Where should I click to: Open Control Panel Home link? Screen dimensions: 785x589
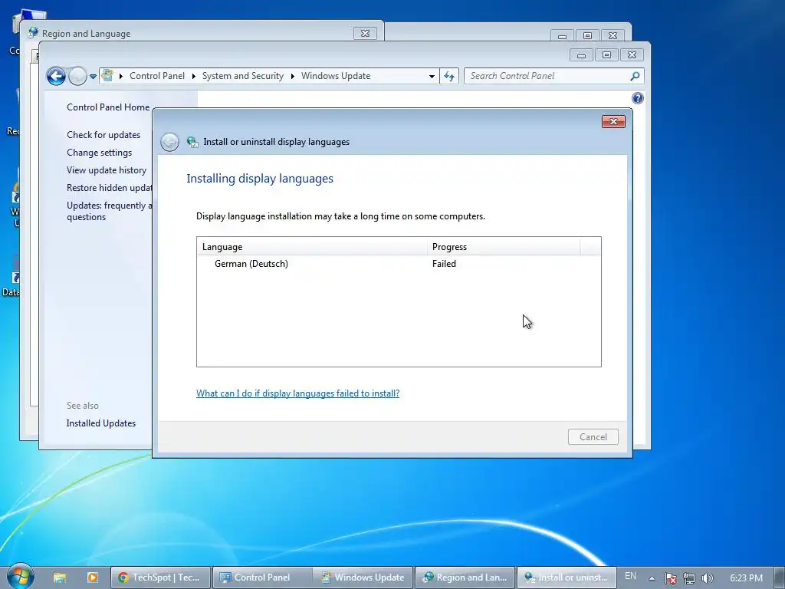[x=108, y=107]
